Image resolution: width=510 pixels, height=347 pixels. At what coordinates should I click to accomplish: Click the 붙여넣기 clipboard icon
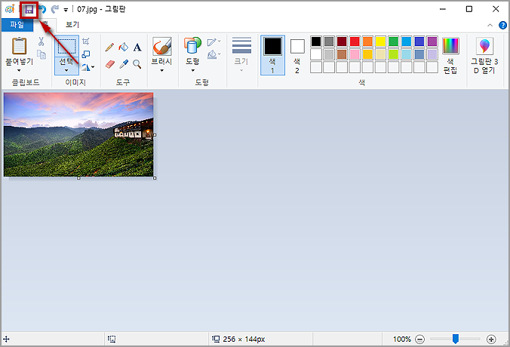pyautogui.click(x=19, y=46)
